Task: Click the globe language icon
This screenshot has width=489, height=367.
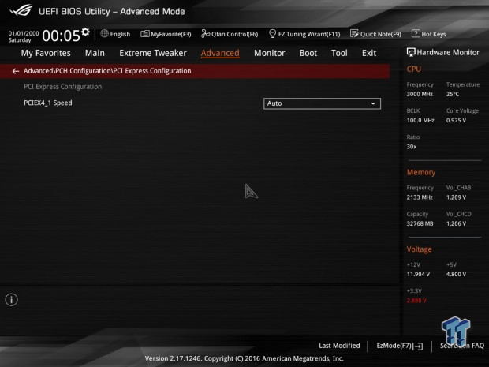Action: [x=104, y=33]
